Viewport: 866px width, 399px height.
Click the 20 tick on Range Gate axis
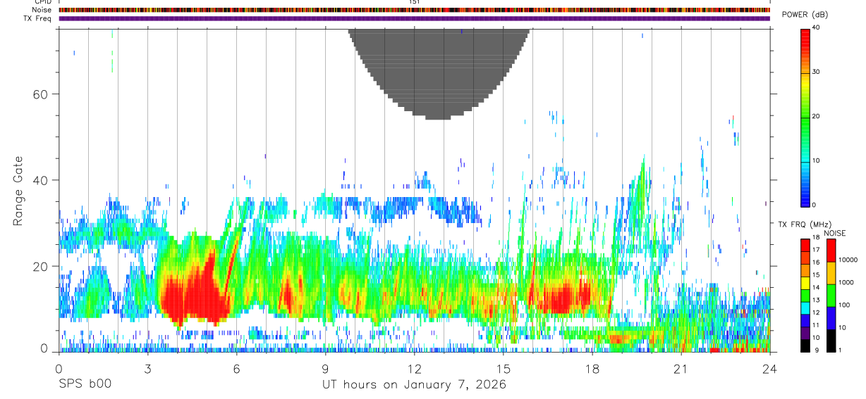click(40, 266)
